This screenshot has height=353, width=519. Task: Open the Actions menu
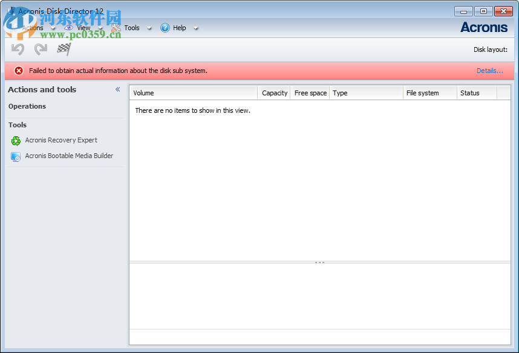pos(33,28)
